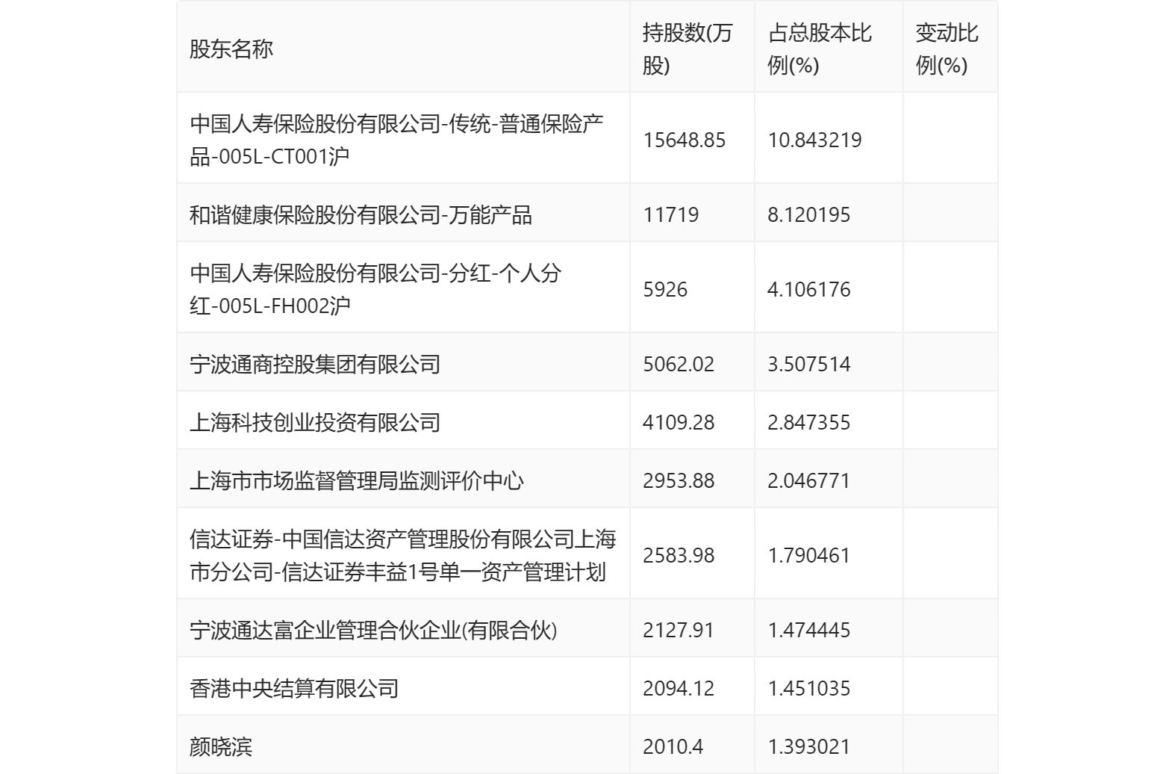Viewport: 1175px width, 774px height.
Task: Select 上海市市场监督管理局监测评价中心 row name
Action: pos(357,481)
